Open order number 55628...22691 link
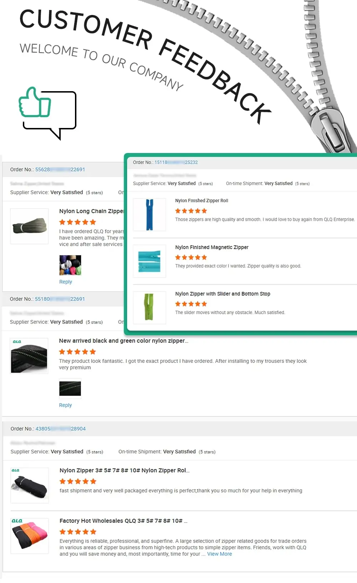The height and width of the screenshot is (583, 357). (60, 169)
